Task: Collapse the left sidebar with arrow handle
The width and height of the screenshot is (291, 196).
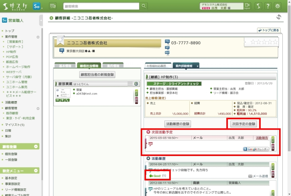Action: coord(41,20)
